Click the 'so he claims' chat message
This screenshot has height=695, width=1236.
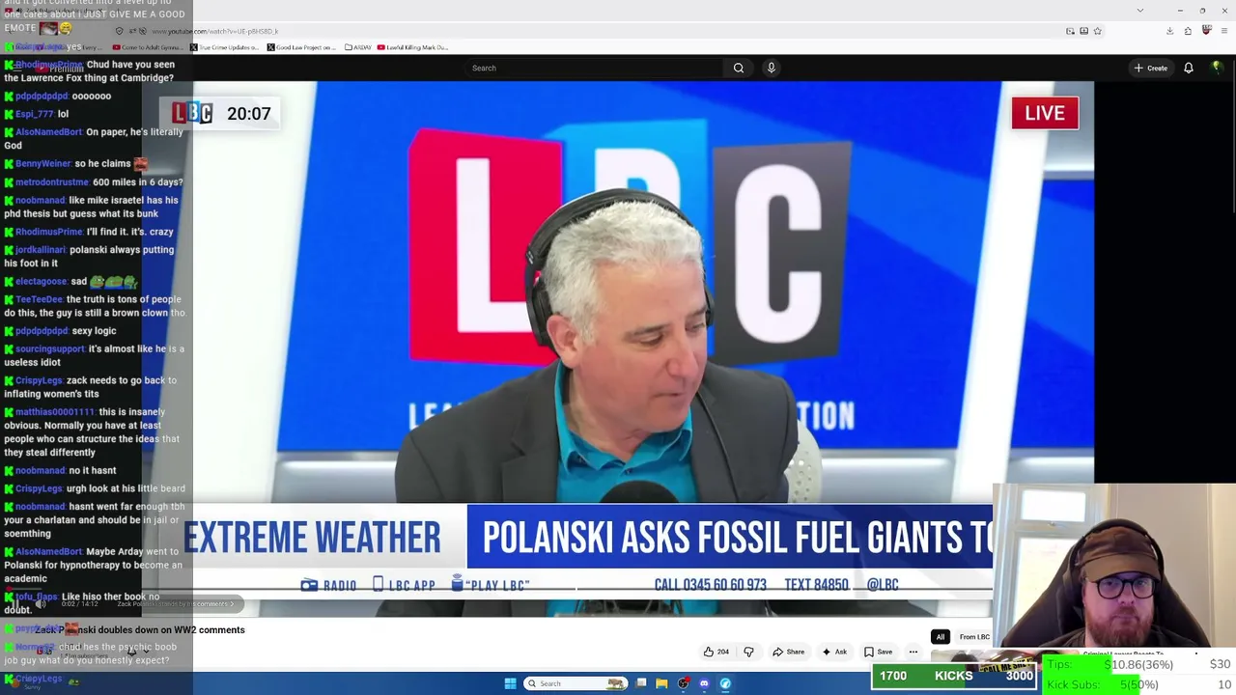[75, 163]
